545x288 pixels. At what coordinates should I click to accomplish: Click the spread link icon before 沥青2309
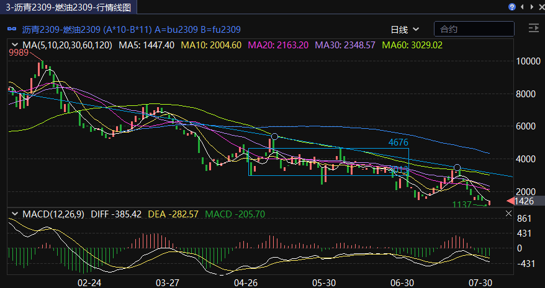[12, 29]
